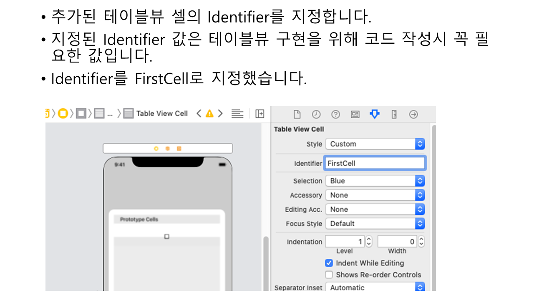Viewport: 534px width, 300px height.
Task: Toggle Indent While Editing checkbox
Action: tap(329, 263)
